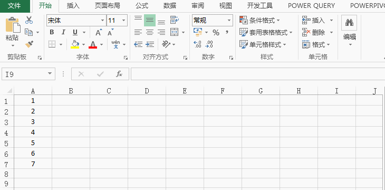Click the binoculars 编辑 icon
Screen dimensions: 385x190
(x=349, y=23)
